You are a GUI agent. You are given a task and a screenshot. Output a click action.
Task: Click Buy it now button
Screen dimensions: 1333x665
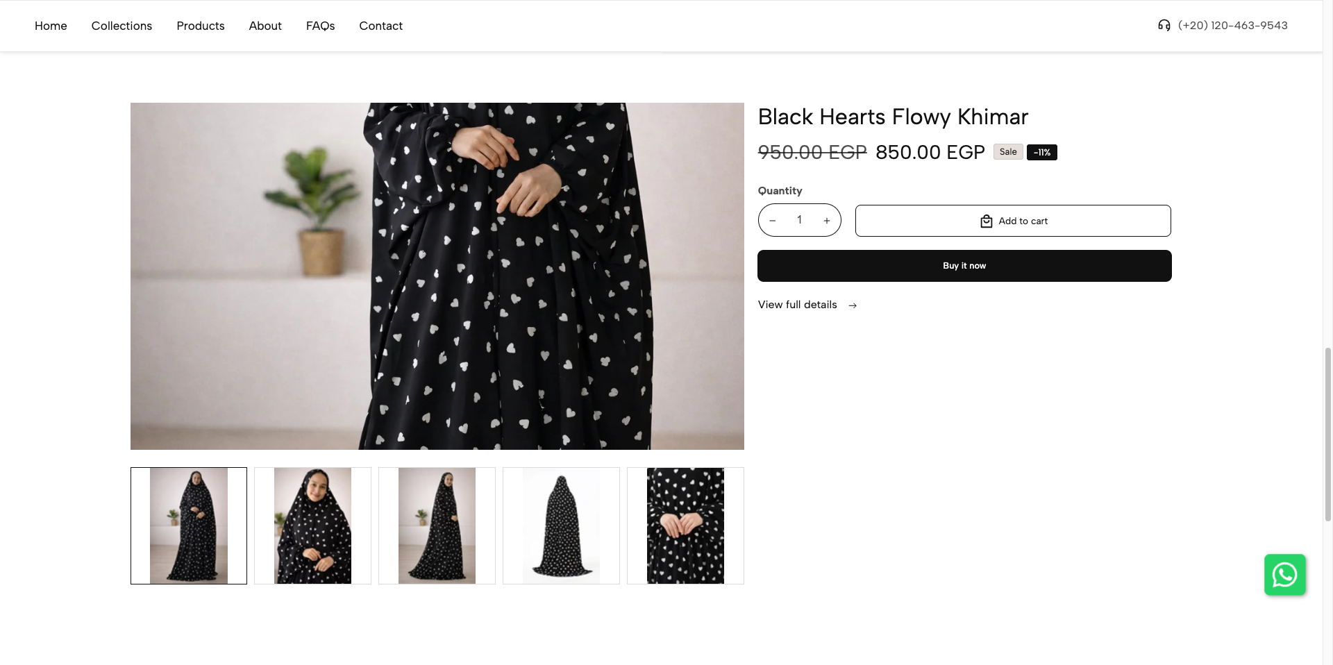[964, 266]
